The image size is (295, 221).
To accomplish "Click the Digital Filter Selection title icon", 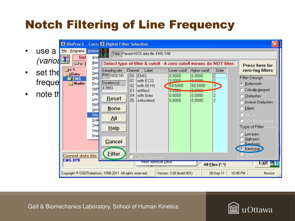I will click(x=102, y=44).
